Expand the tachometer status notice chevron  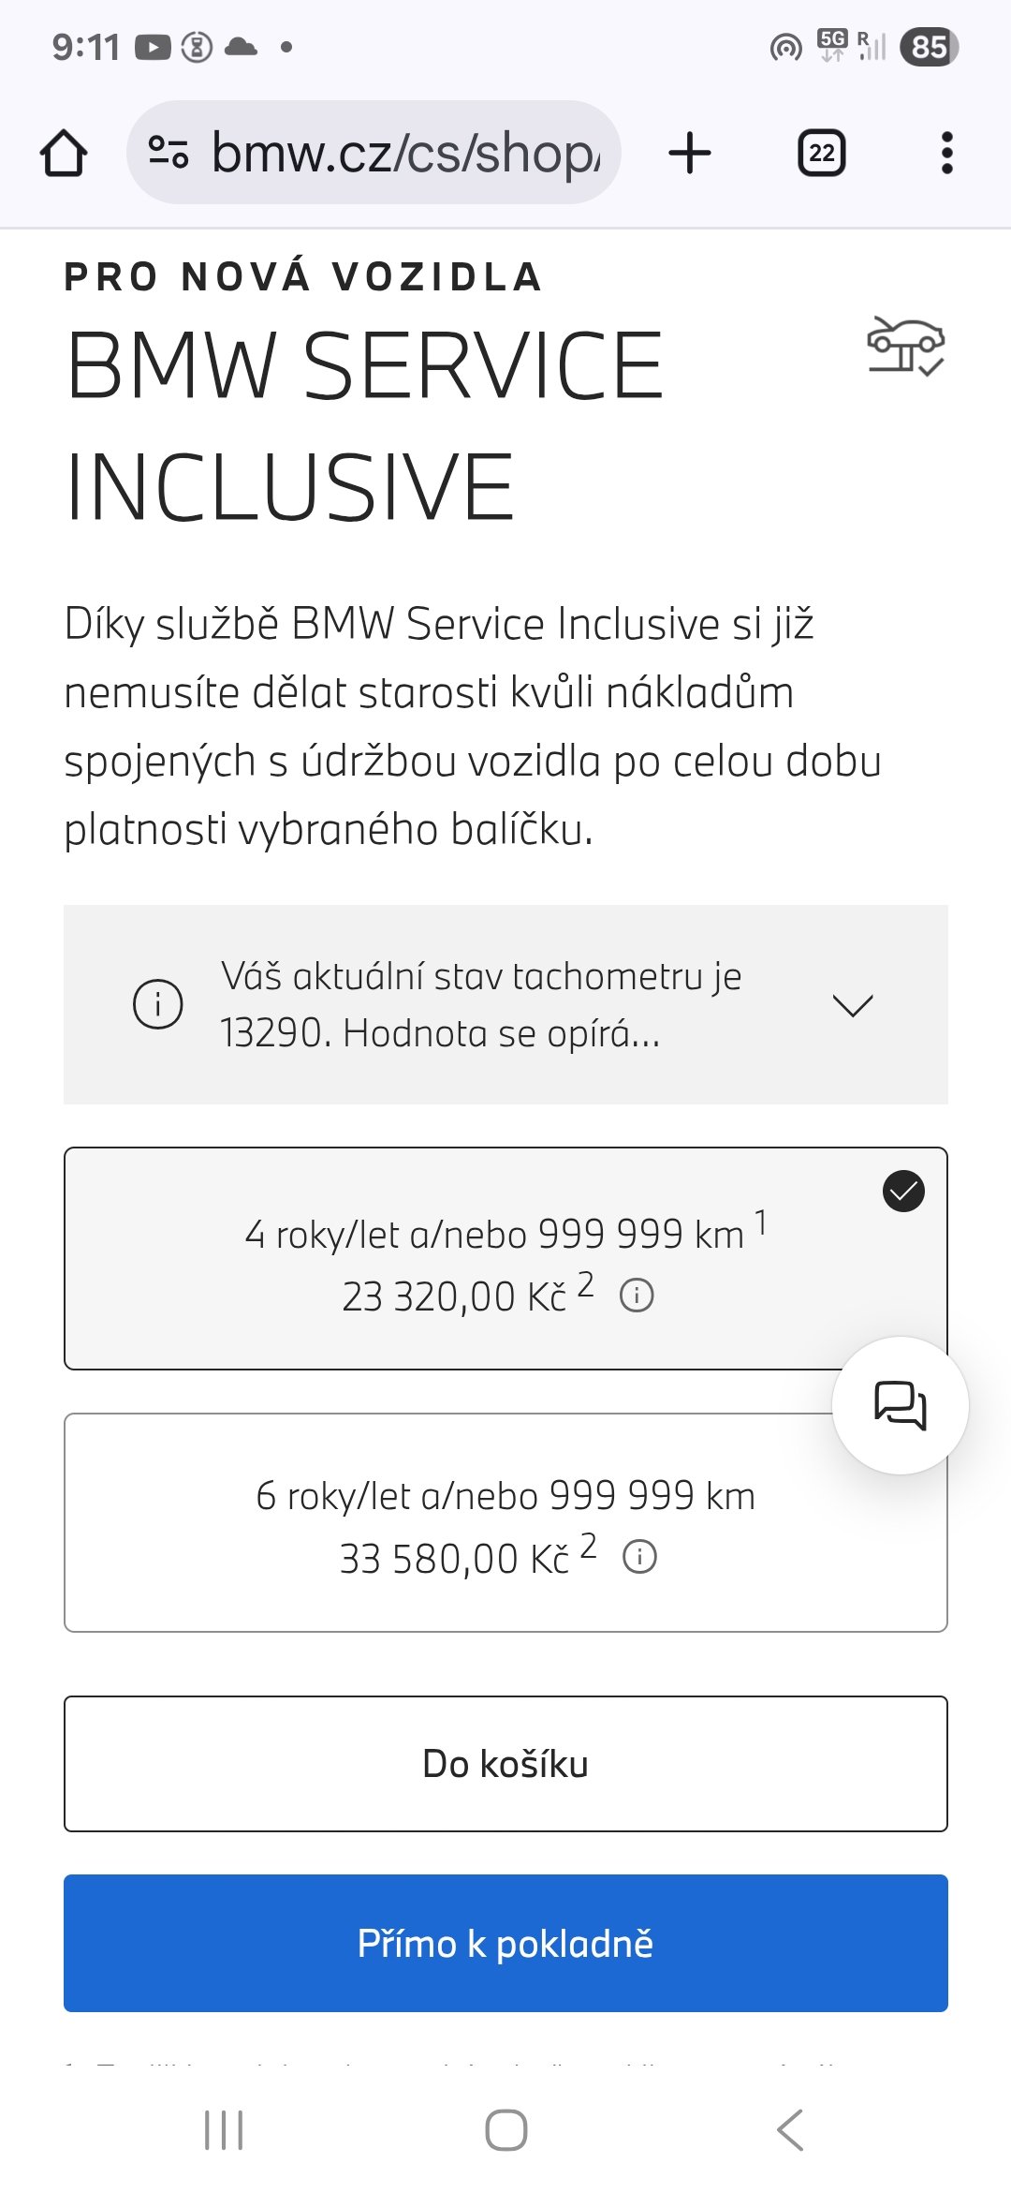pyautogui.click(x=852, y=1005)
